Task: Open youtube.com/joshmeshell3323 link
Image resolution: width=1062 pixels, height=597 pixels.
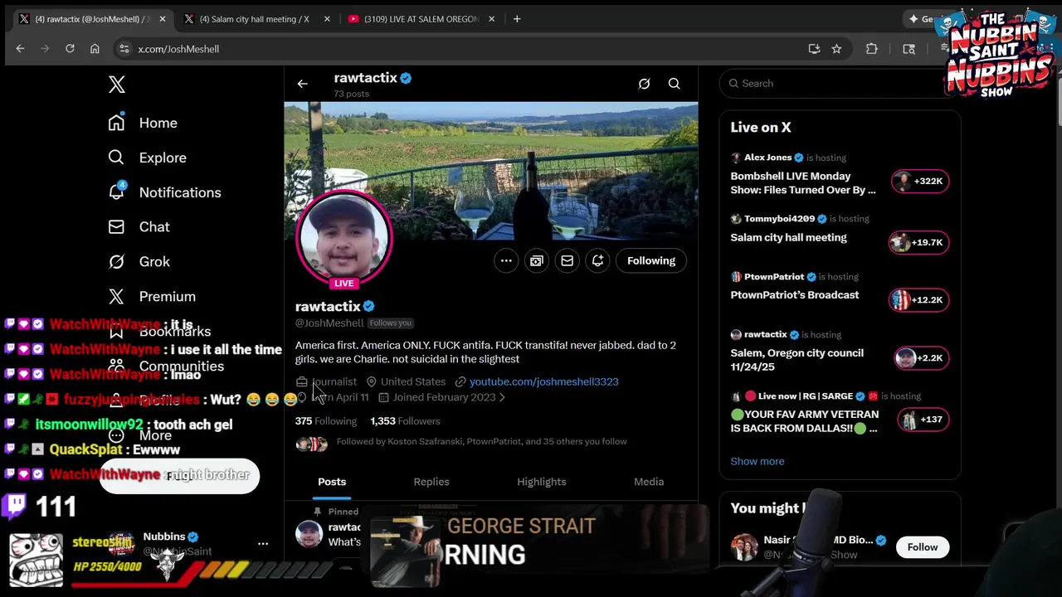Action: point(543,381)
